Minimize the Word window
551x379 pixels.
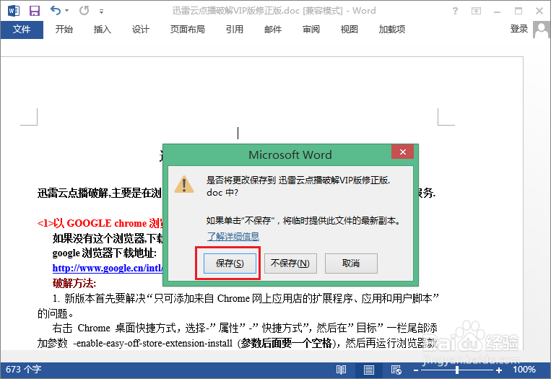(x=497, y=11)
